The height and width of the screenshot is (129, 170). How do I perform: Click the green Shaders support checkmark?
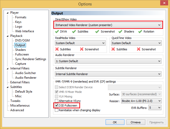point(120,31)
